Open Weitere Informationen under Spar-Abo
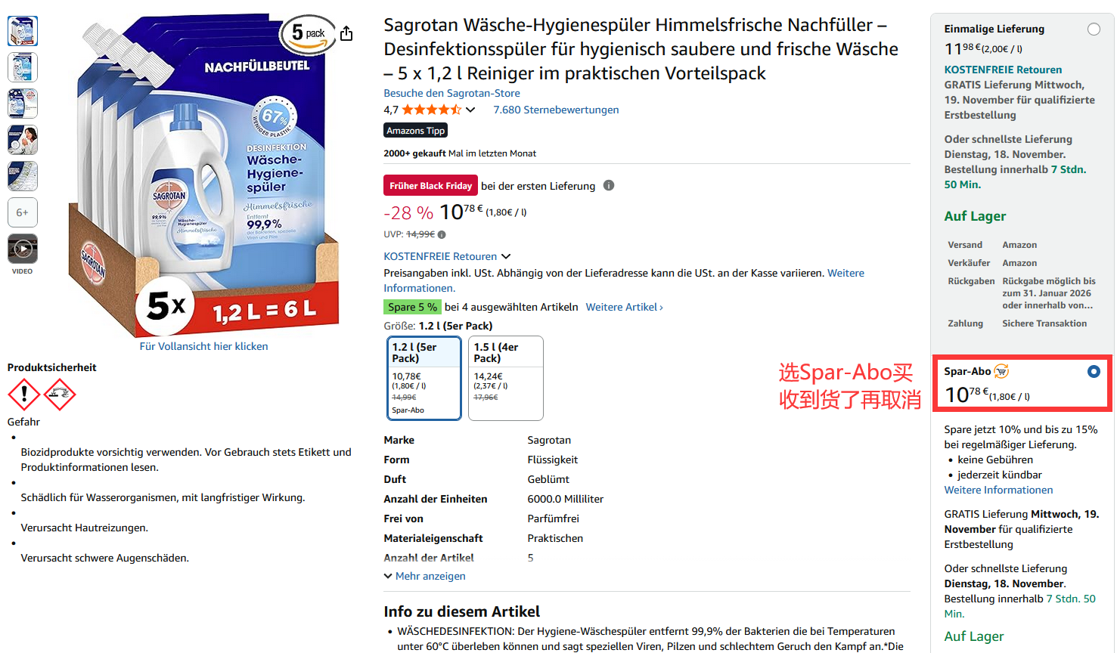 pyautogui.click(x=998, y=490)
